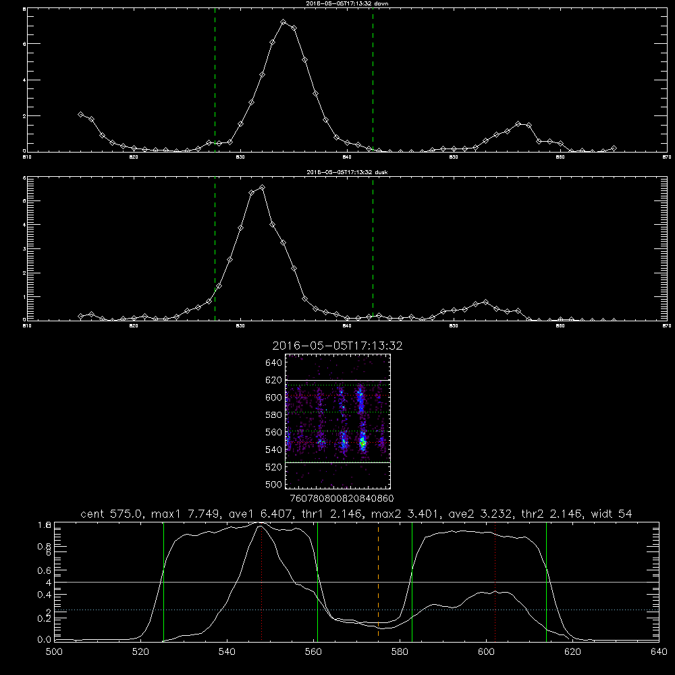Click the first green dashed line in dawn plot
Screen dimensions: 675x675
click(215, 80)
